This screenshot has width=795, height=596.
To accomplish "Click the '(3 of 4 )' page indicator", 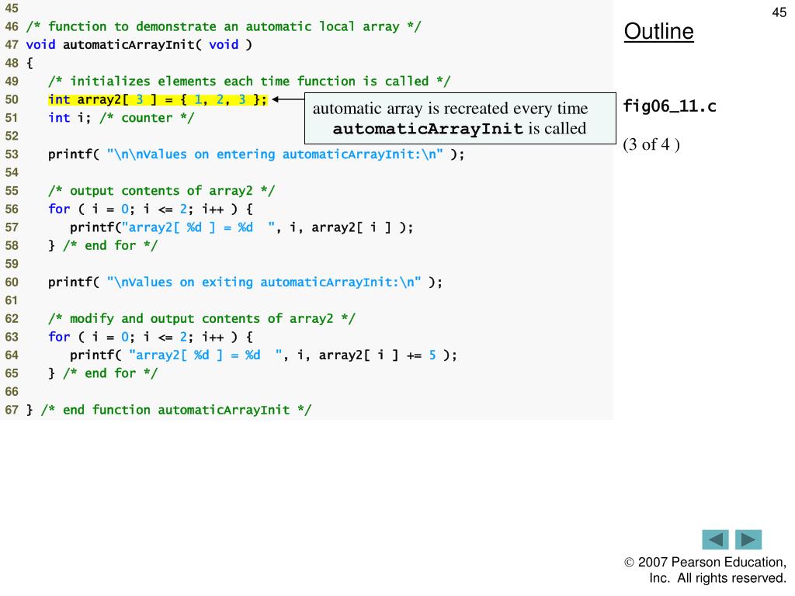I will coord(651,144).
